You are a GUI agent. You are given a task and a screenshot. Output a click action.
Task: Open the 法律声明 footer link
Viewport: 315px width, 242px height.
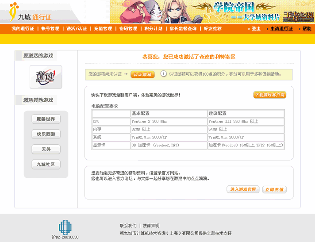point(151,226)
